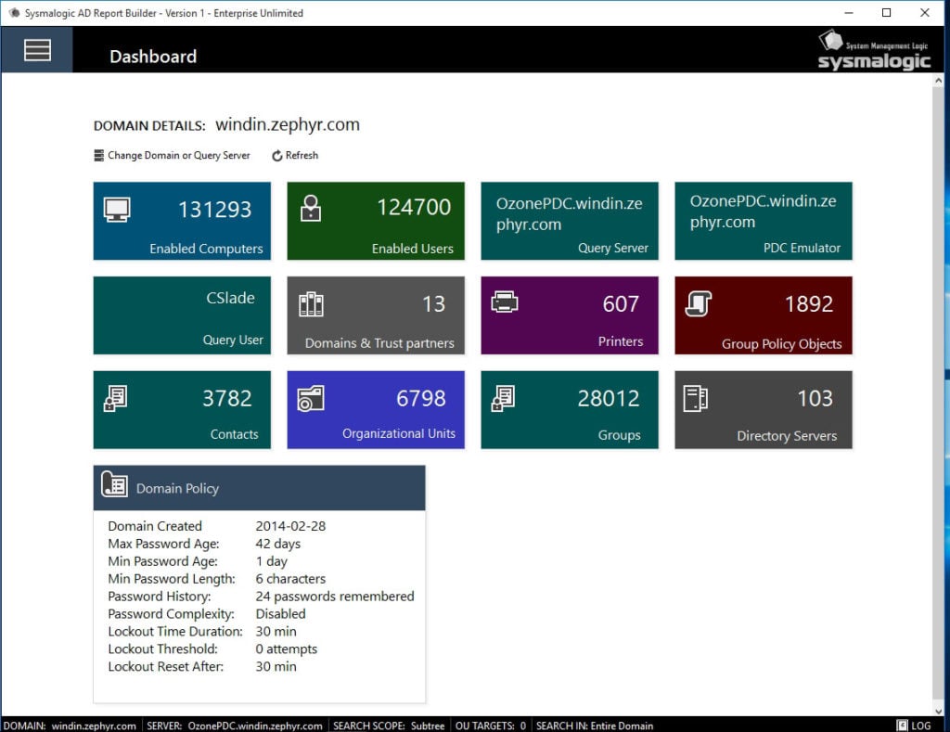Select the windin.zephyr.com domain heading
The width and height of the screenshot is (950, 732).
(288, 125)
